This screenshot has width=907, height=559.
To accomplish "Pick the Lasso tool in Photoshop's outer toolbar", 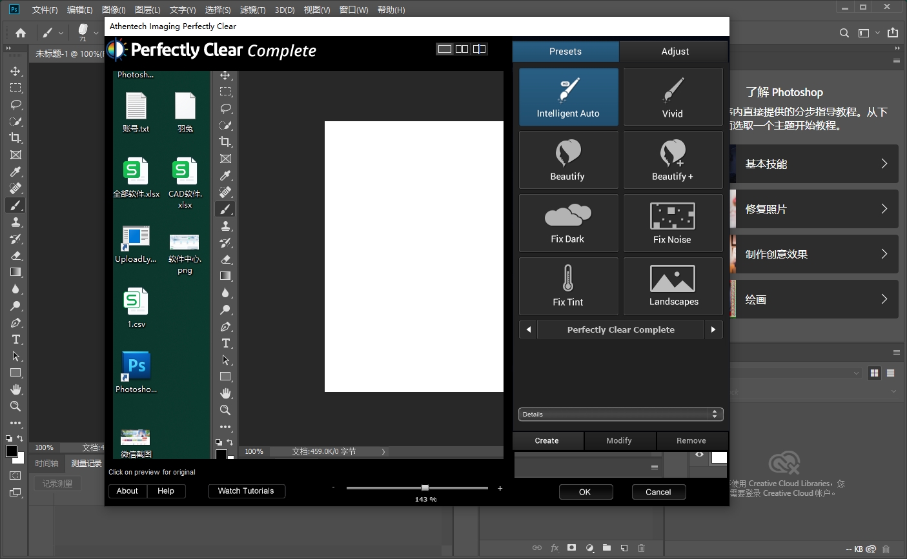I will [15, 104].
